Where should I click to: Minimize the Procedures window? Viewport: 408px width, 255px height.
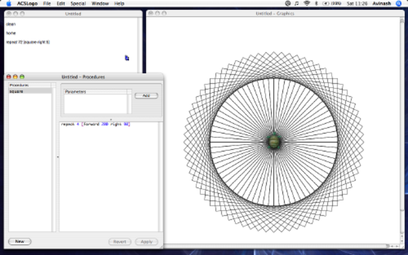(15, 76)
